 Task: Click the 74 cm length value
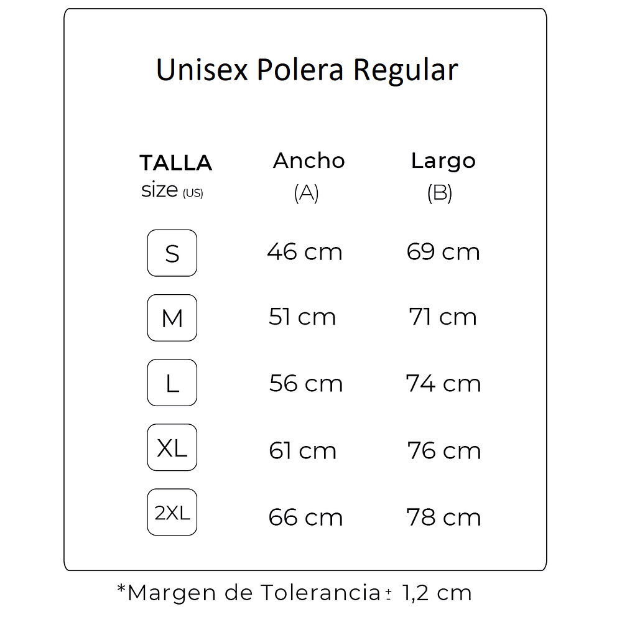(x=443, y=384)
